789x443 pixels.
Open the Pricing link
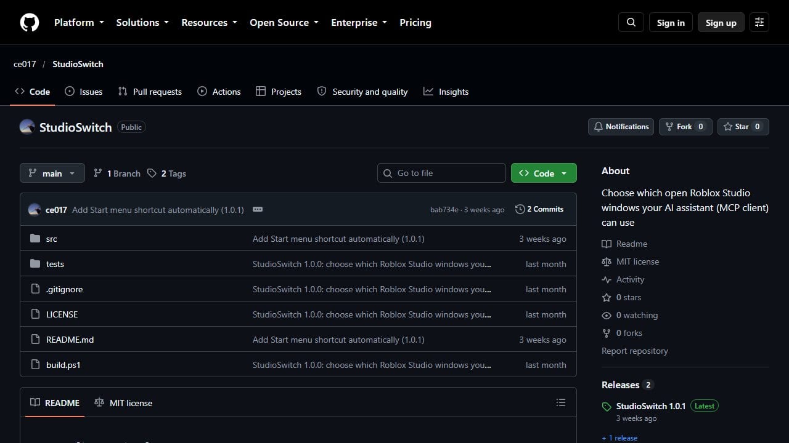(415, 23)
